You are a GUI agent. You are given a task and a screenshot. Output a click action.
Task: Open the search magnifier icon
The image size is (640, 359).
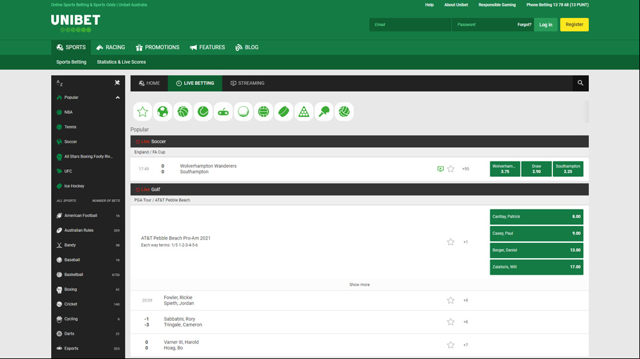point(581,83)
